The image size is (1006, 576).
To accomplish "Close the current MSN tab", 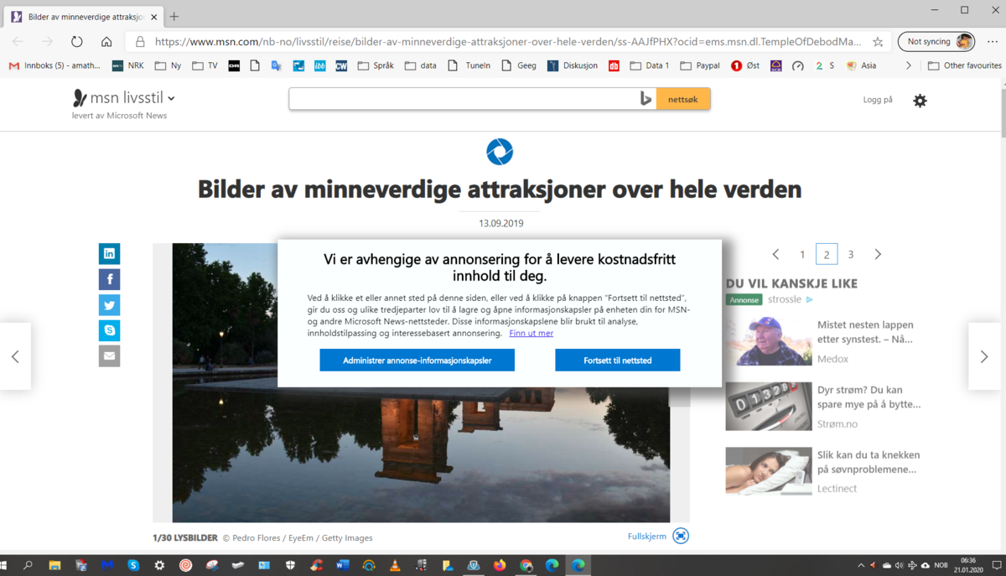I will pos(153,17).
